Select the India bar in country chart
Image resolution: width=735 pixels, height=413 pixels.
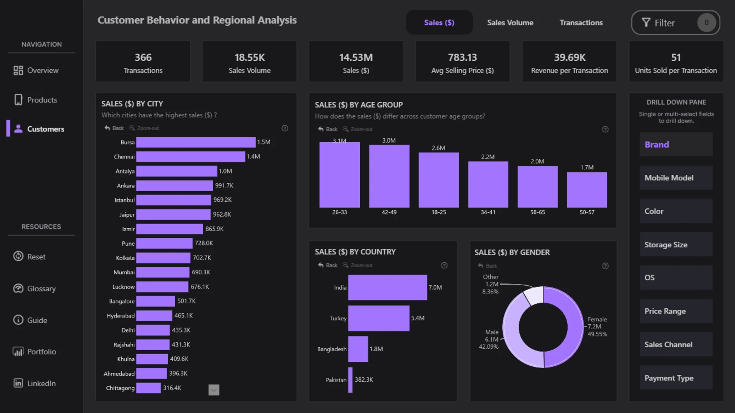pos(387,287)
